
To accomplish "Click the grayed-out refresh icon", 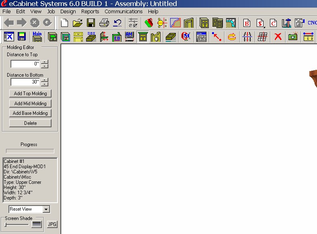I will pos(47,22).
